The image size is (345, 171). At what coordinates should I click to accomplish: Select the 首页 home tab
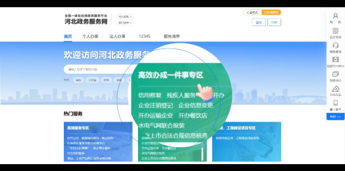(68, 37)
